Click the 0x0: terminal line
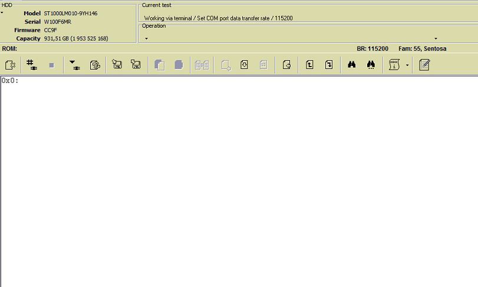Viewport: 478px width, 287px height. click(10, 80)
